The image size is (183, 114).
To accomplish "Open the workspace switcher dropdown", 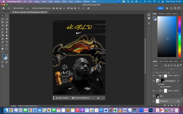I will (180, 8).
